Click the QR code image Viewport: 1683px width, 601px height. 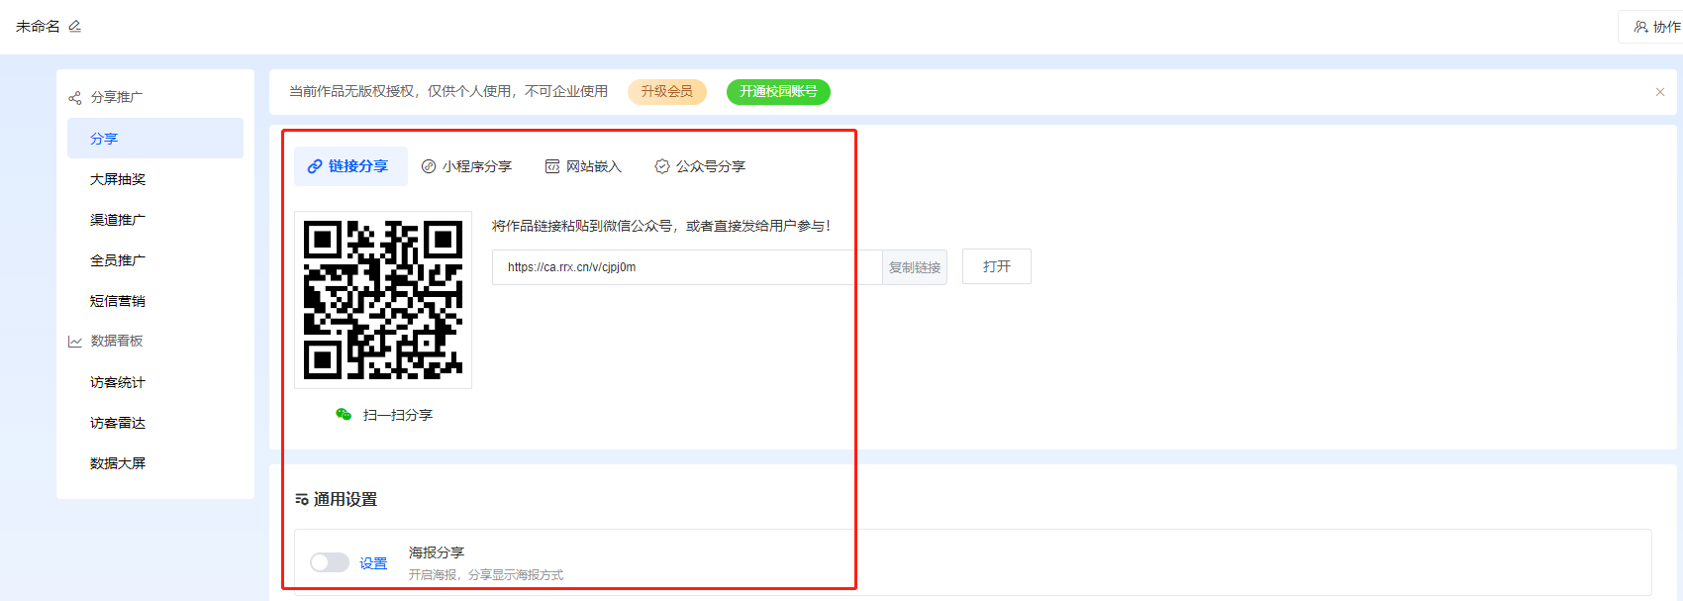[383, 300]
